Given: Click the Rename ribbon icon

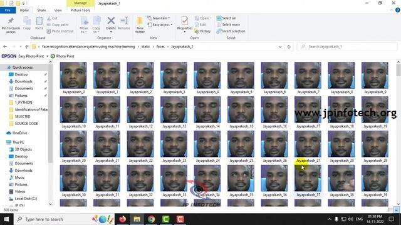Looking at the screenshot, I should point(124,21).
